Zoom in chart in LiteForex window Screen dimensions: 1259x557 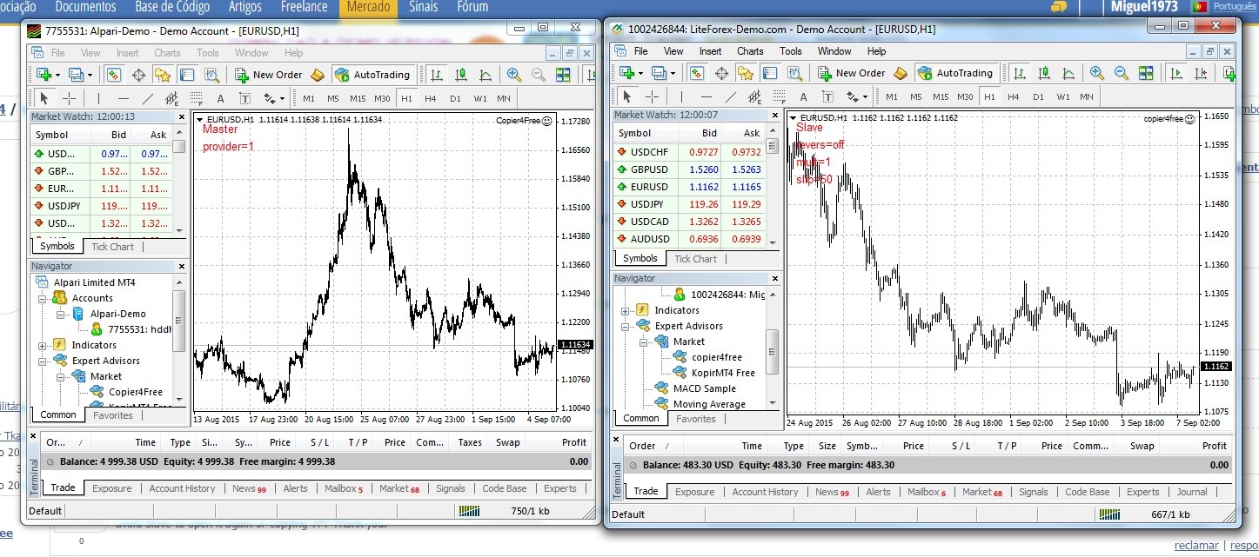tap(1097, 73)
